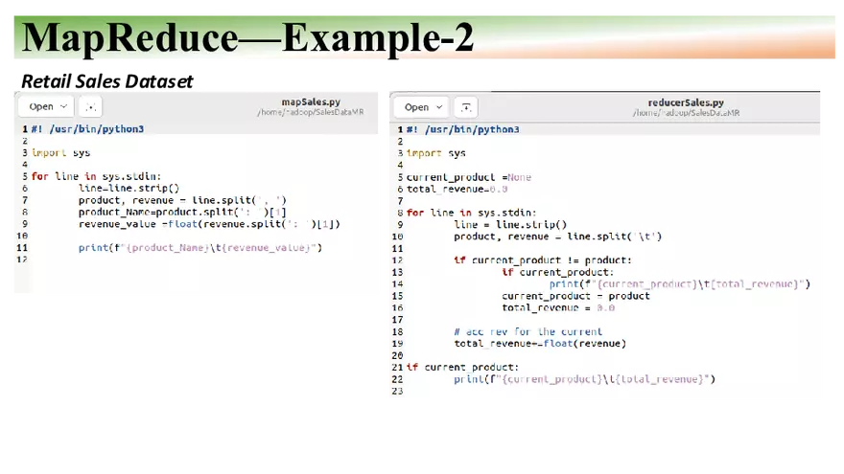
Task: Click the shebang line in mapSales.py
Action: (87, 129)
